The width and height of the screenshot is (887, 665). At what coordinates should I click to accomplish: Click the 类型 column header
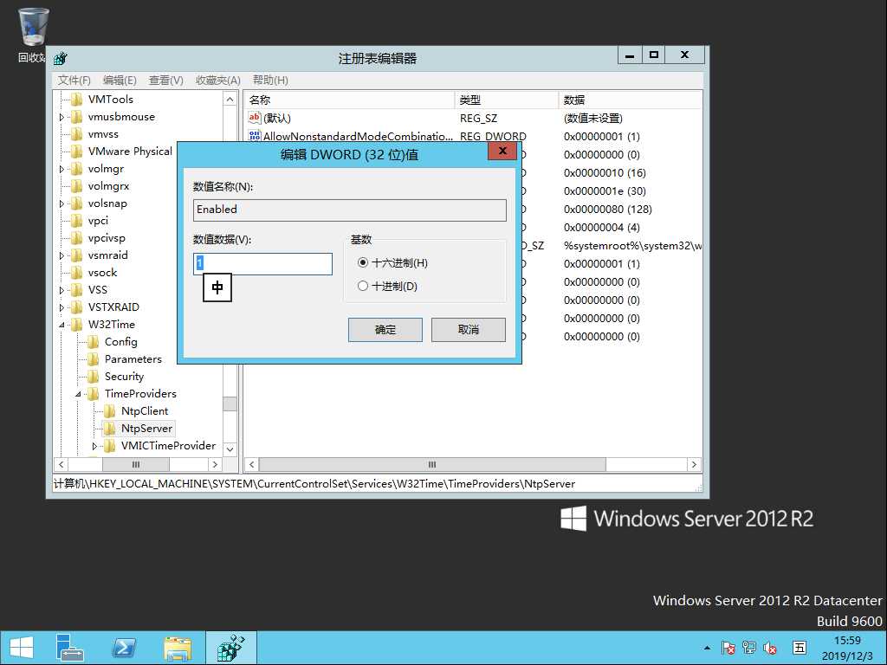tap(507, 100)
